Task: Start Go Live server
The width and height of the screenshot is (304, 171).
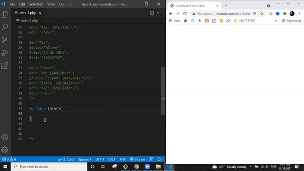Action: pos(137,160)
